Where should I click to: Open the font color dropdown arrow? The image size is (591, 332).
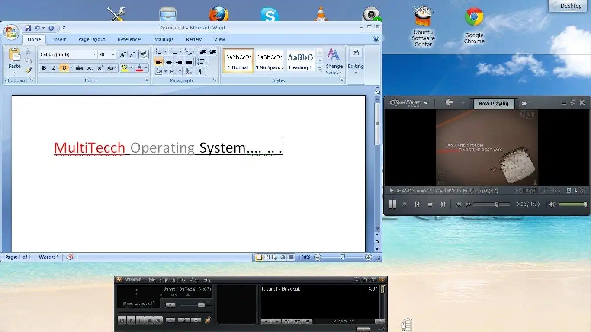(146, 68)
